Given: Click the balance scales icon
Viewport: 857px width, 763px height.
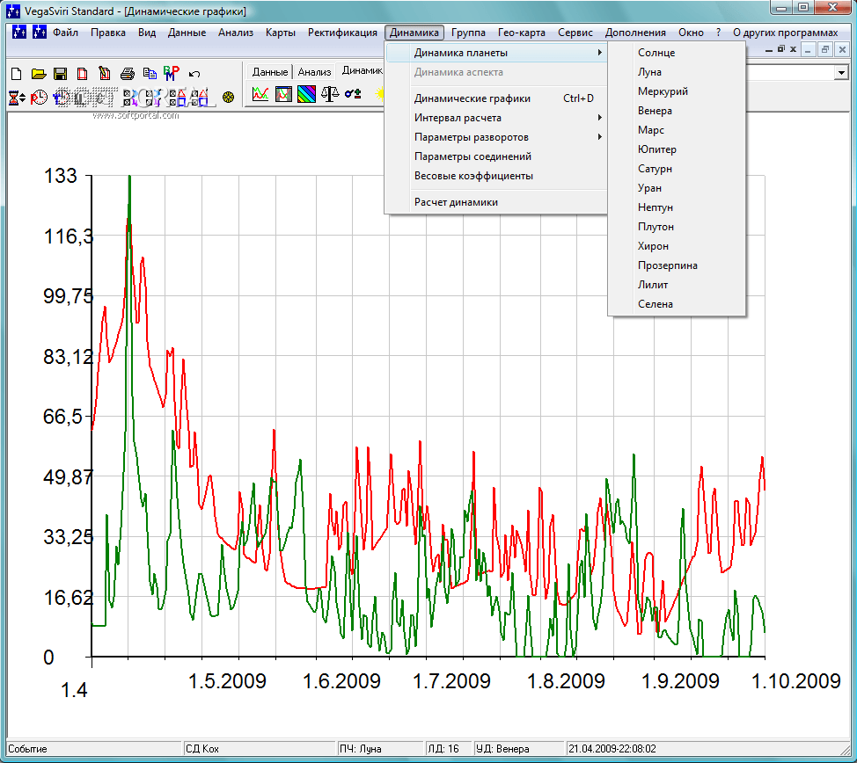Looking at the screenshot, I should tap(330, 94).
